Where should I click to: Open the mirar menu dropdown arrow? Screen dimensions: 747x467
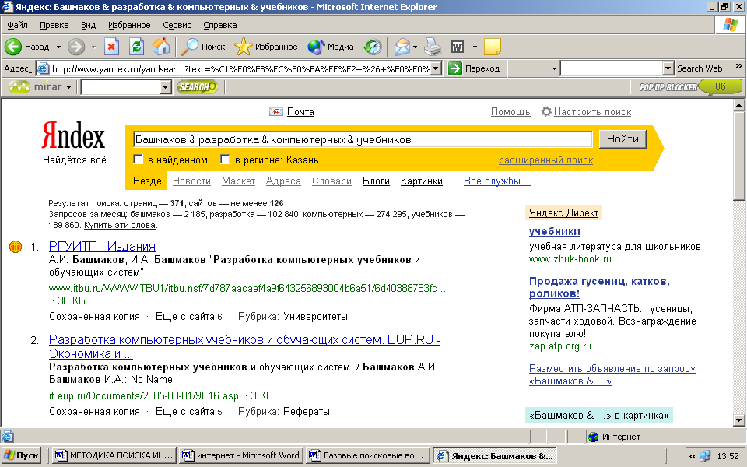click(x=68, y=87)
